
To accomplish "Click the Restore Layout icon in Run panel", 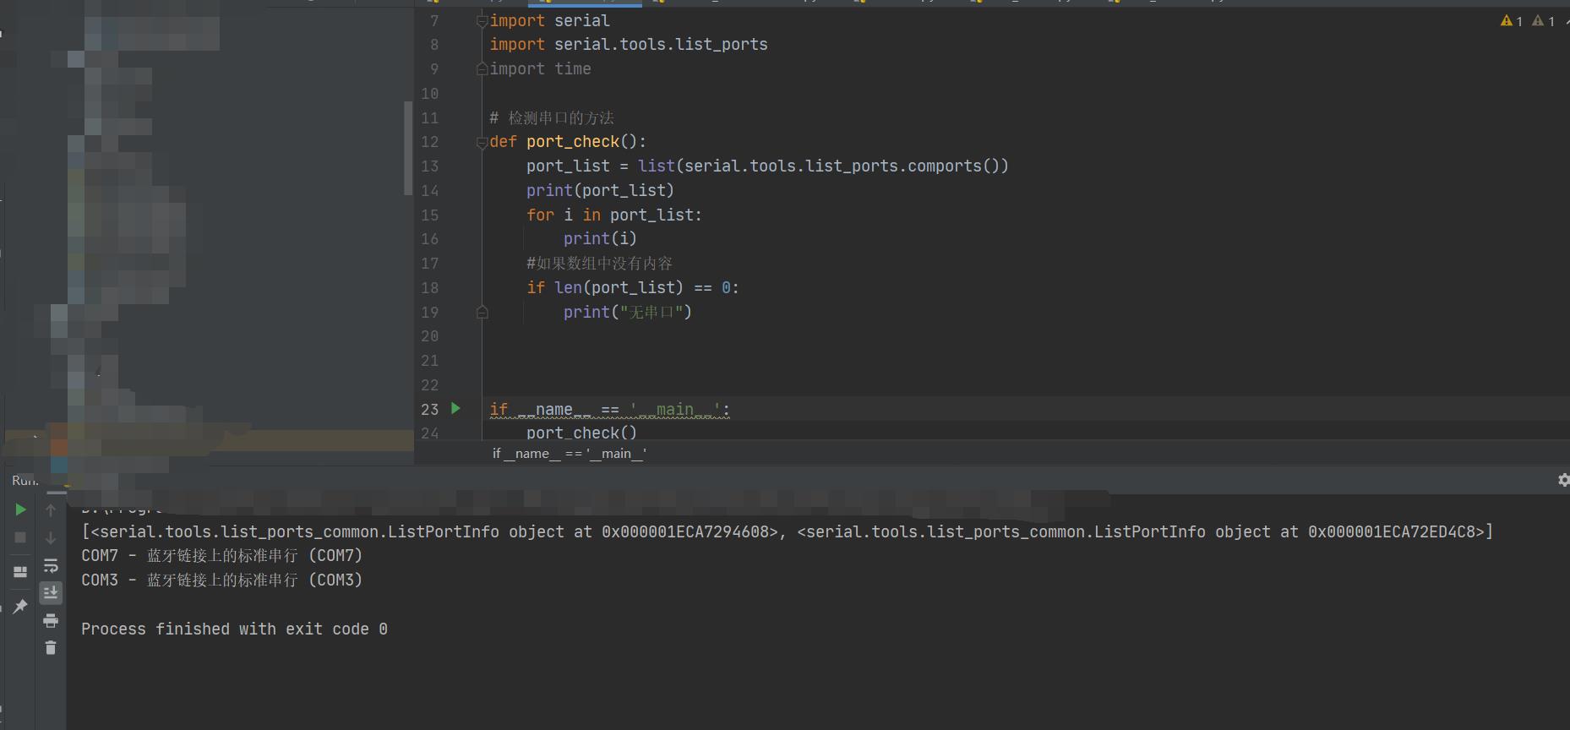I will point(21,572).
